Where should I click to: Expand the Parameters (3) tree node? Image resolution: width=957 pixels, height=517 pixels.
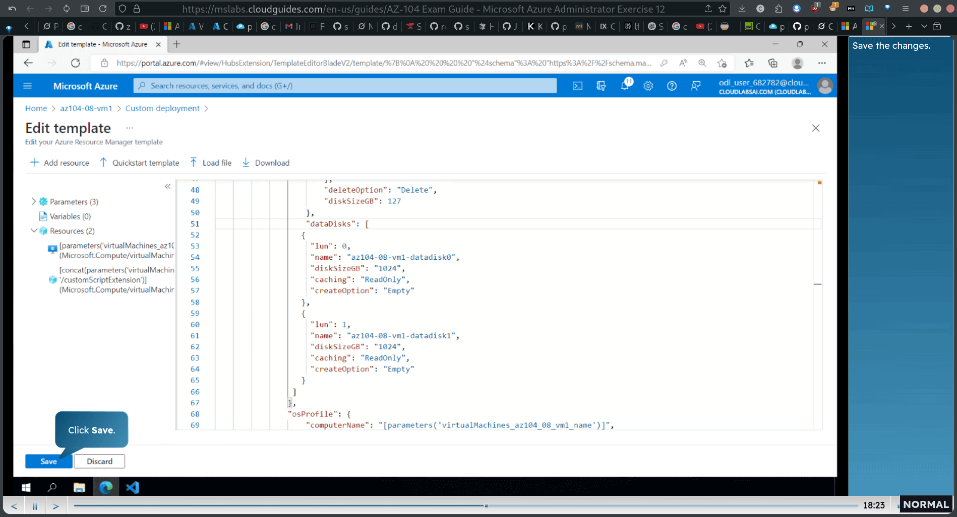pos(34,201)
